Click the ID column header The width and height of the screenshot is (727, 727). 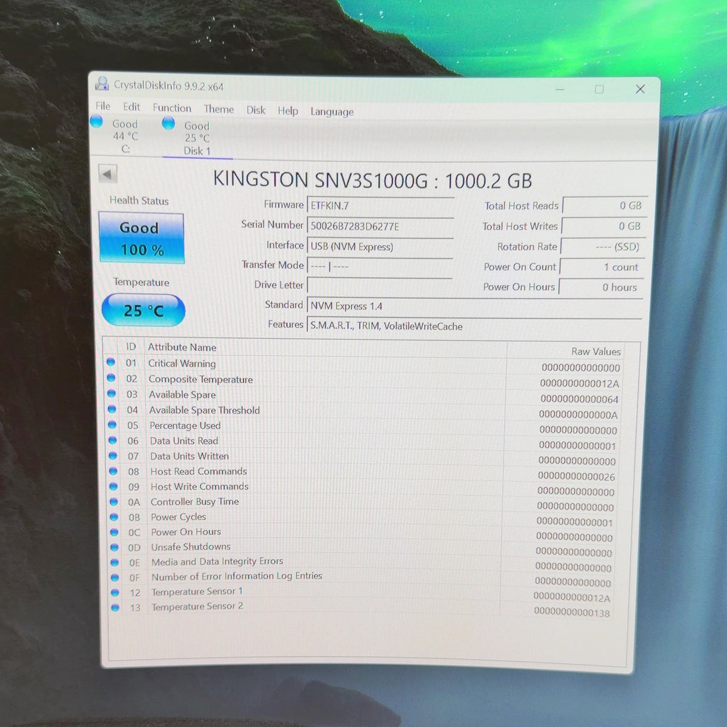(x=131, y=347)
